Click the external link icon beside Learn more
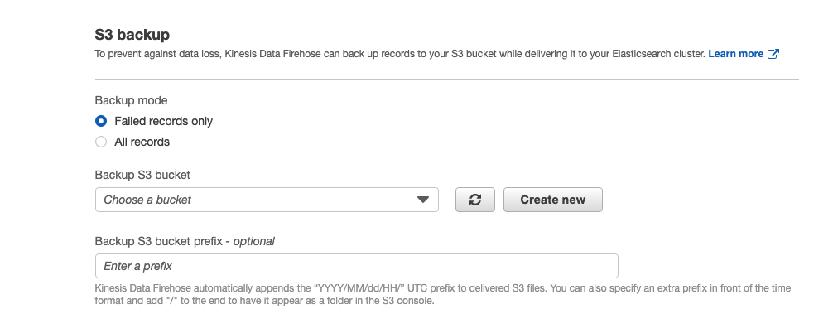 [773, 54]
